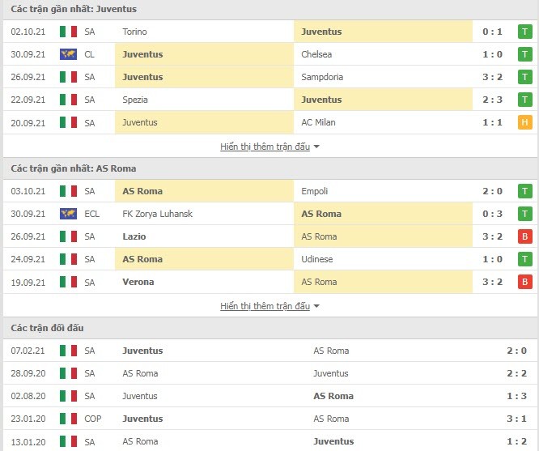Viewport: 539px width, 451px height.
Task: Click the red B badge for the Lazio match
Action: pos(525,236)
